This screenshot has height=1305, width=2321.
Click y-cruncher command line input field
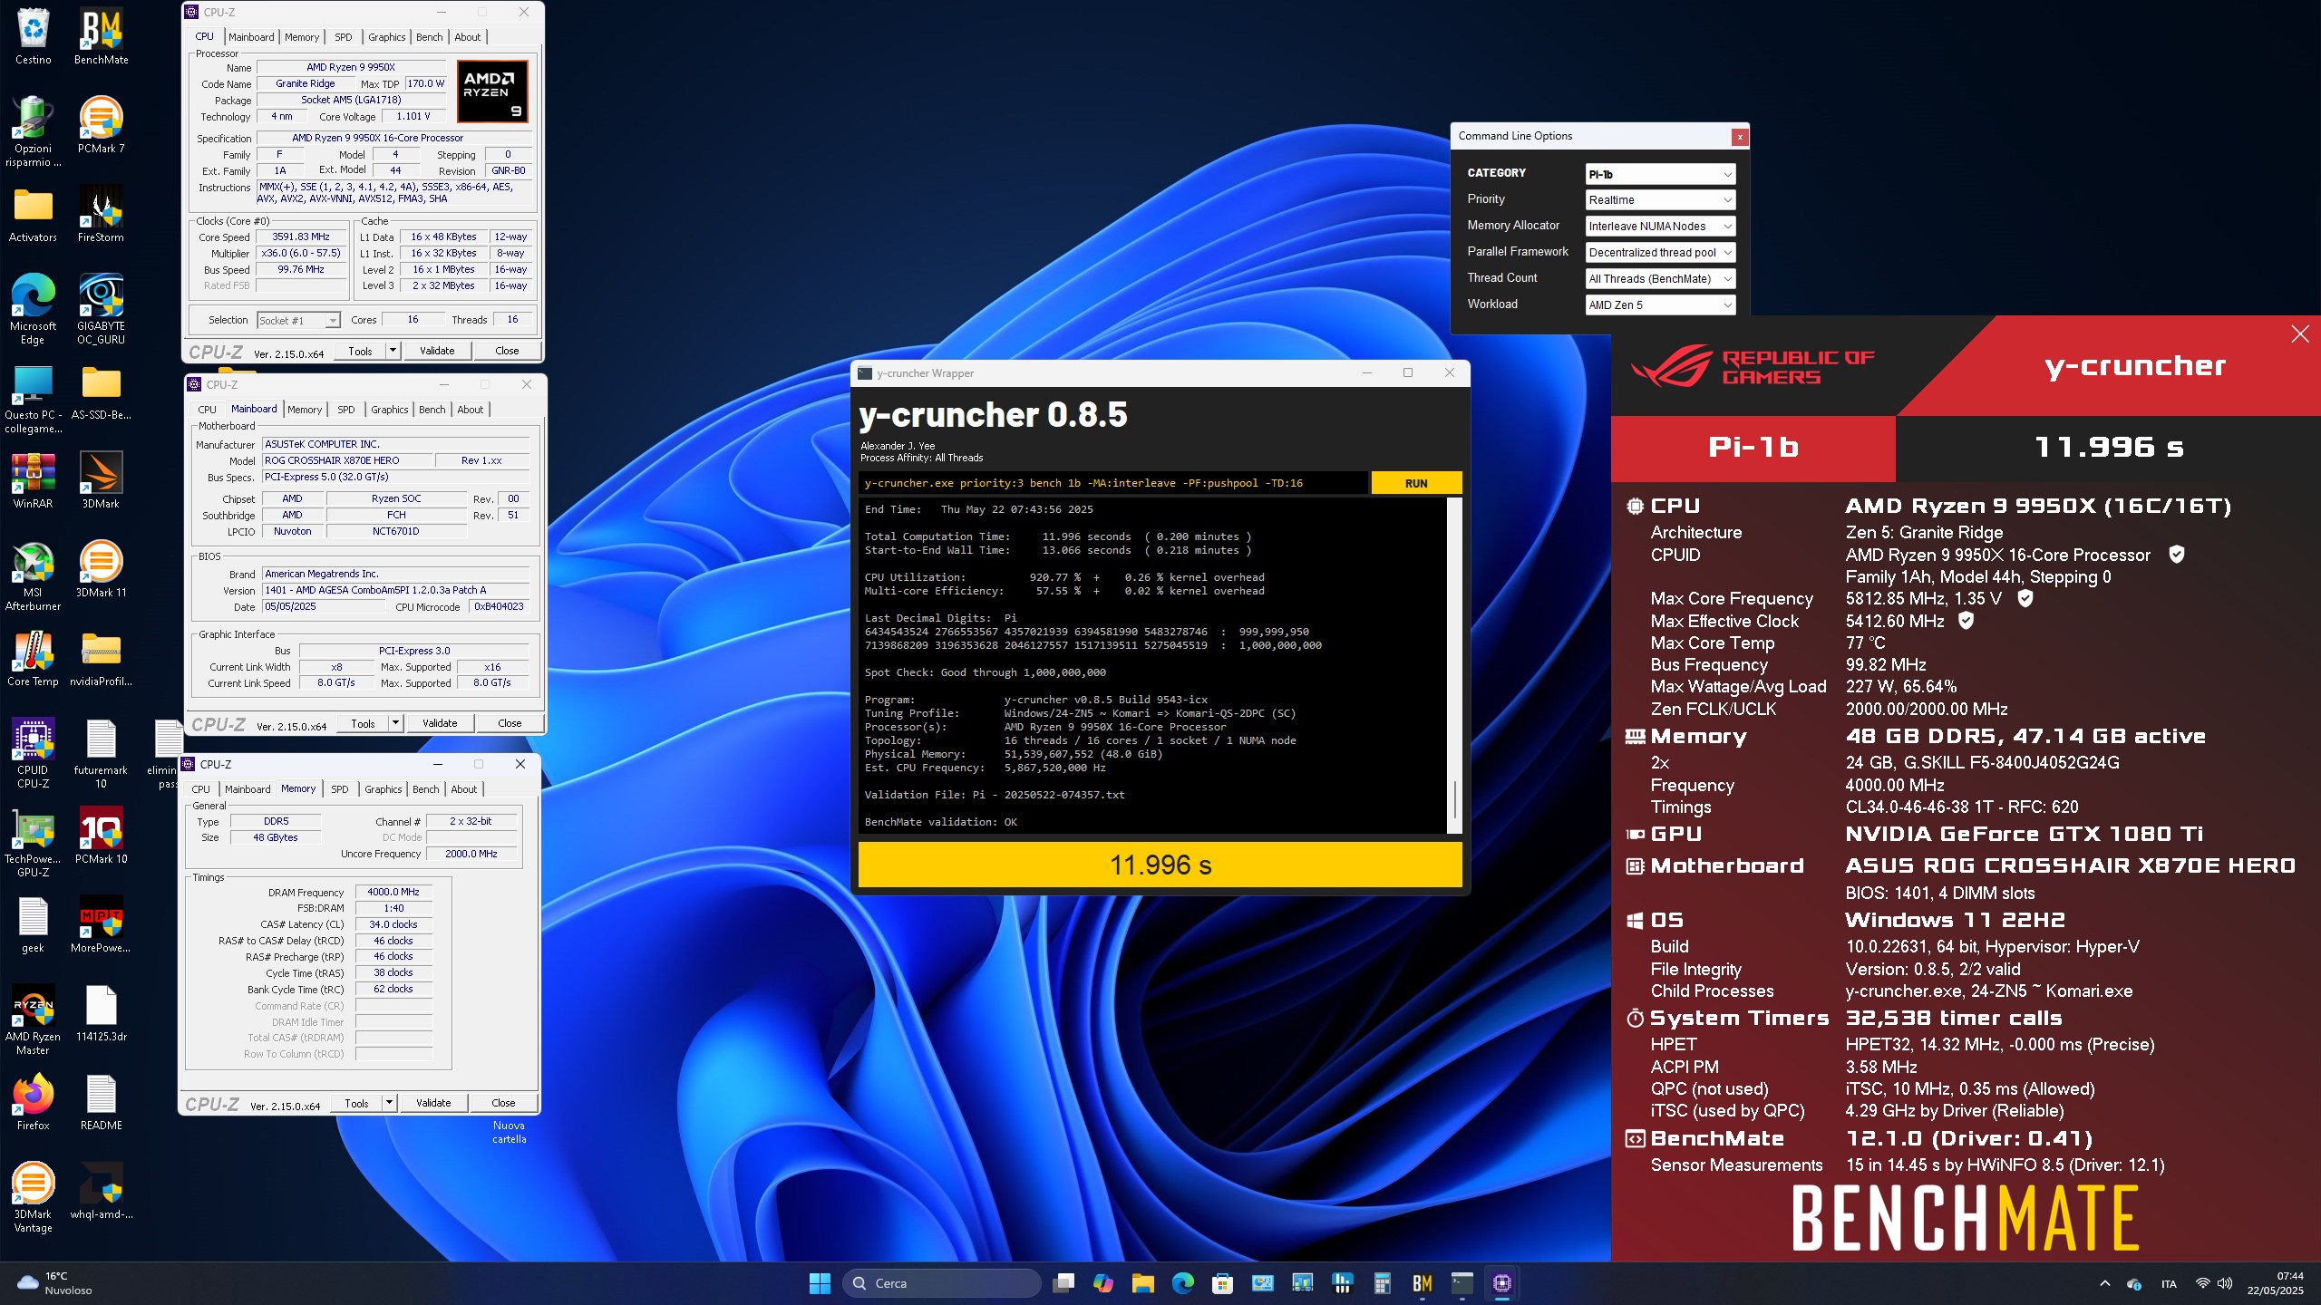tap(1113, 483)
